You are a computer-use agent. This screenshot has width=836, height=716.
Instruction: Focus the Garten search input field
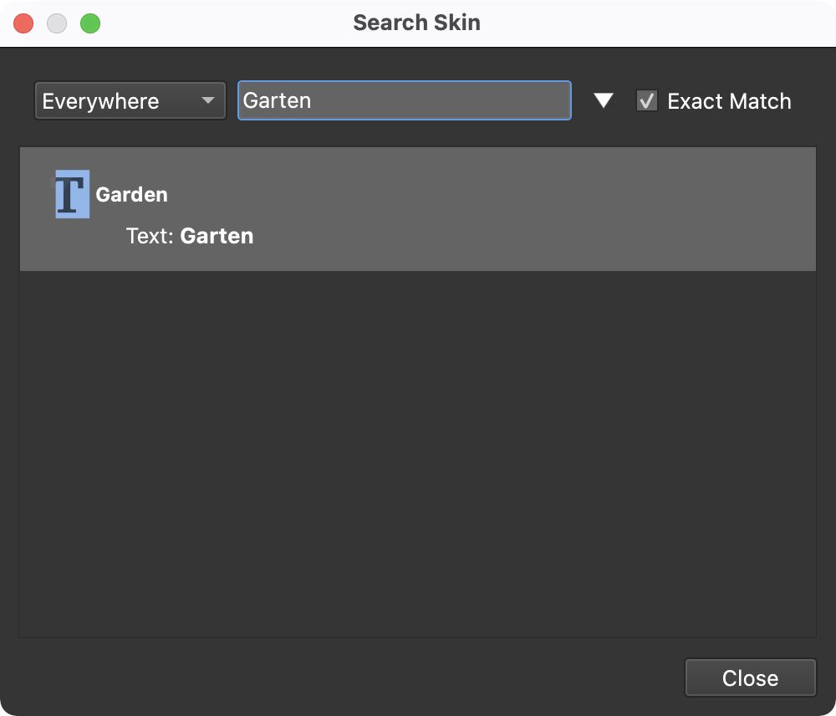click(404, 100)
